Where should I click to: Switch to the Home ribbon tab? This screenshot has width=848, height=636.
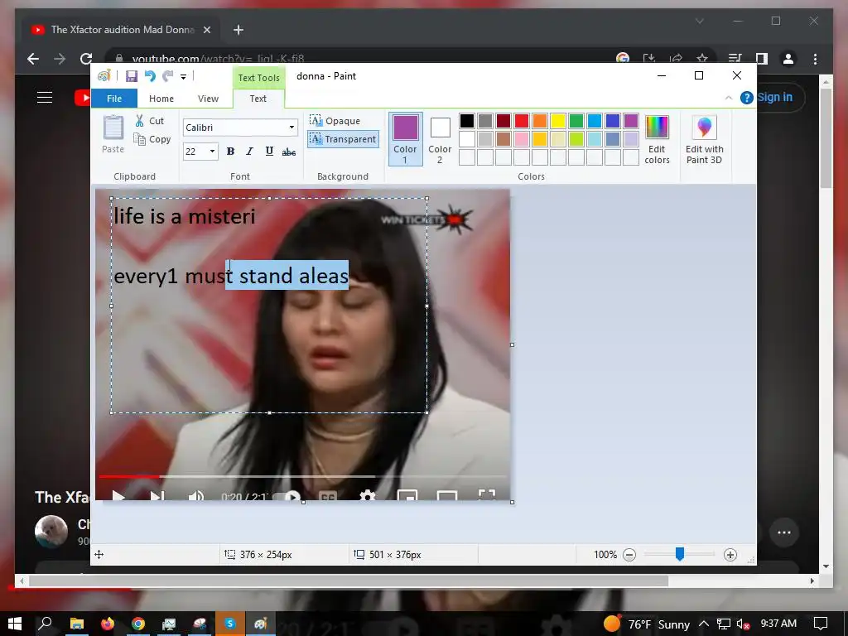[x=161, y=99]
